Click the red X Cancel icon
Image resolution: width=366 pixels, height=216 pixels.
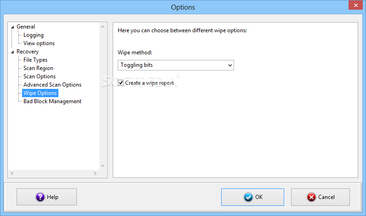311,197
